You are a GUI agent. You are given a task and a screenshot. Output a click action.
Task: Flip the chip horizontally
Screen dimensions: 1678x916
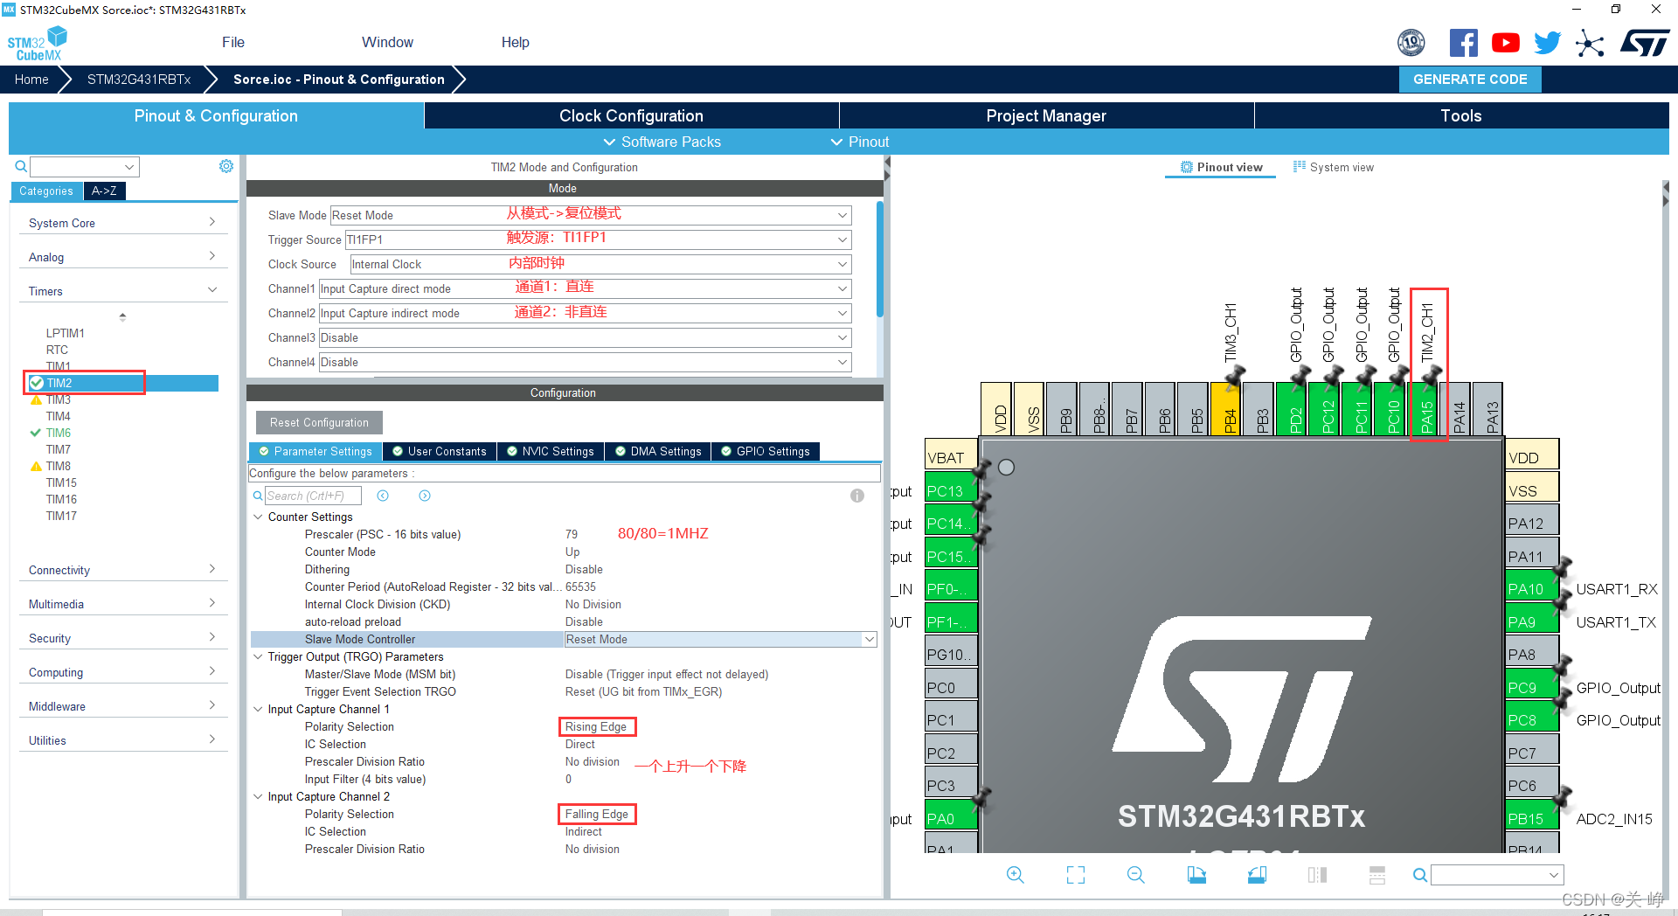tap(1317, 875)
